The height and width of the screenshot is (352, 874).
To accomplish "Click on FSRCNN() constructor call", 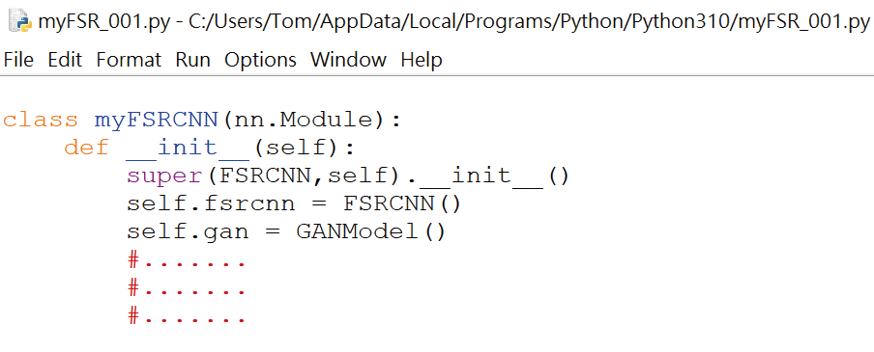I will click(x=402, y=204).
